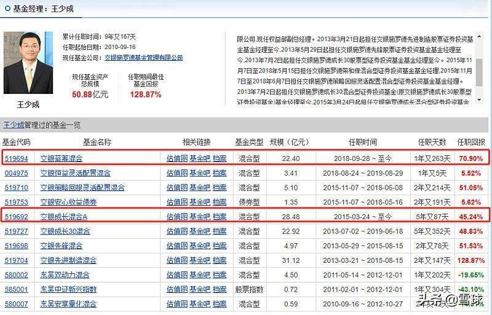Open 基金吧 link for fund 519710

199,188
